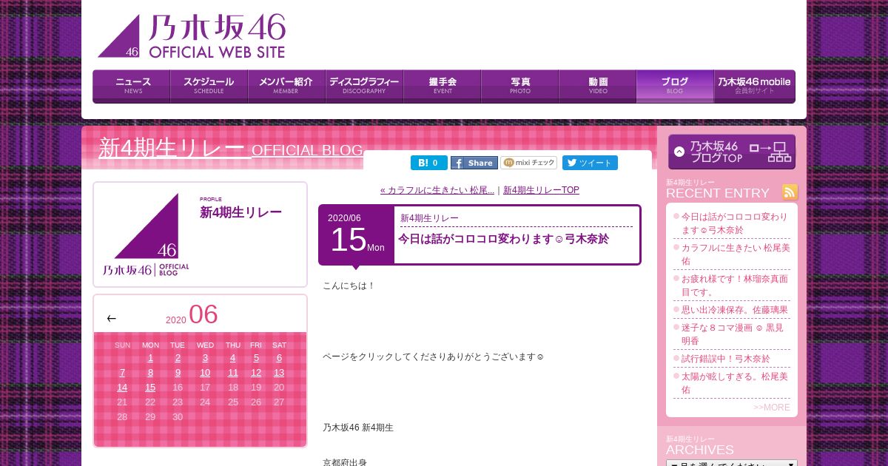Select calendar date 10
This screenshot has height=466, width=888.
pos(205,373)
